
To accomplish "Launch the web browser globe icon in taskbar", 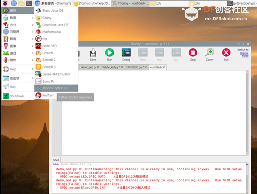I will (14, 3).
